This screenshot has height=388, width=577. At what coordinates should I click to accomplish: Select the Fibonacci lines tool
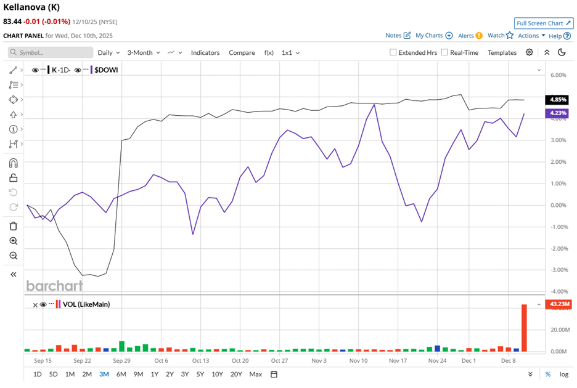(13, 85)
